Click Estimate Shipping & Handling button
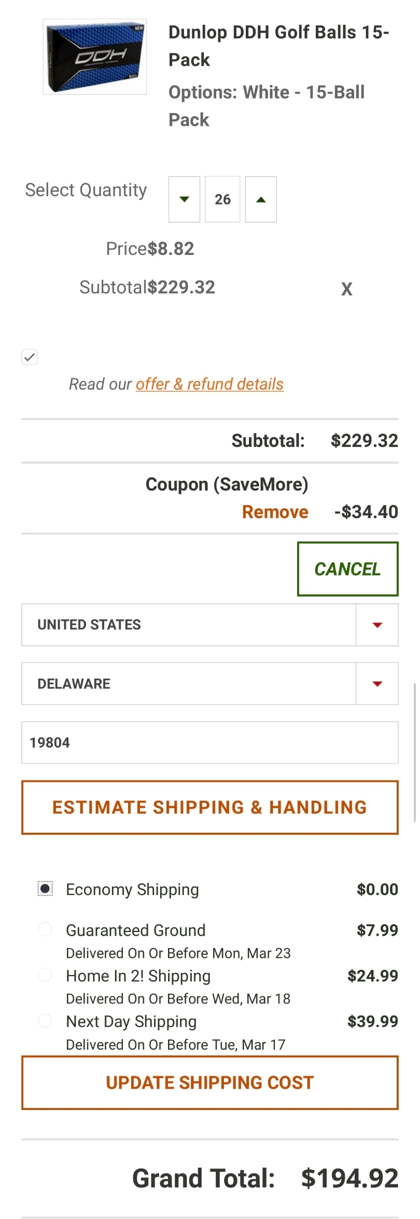This screenshot has width=420, height=1219. tap(209, 807)
